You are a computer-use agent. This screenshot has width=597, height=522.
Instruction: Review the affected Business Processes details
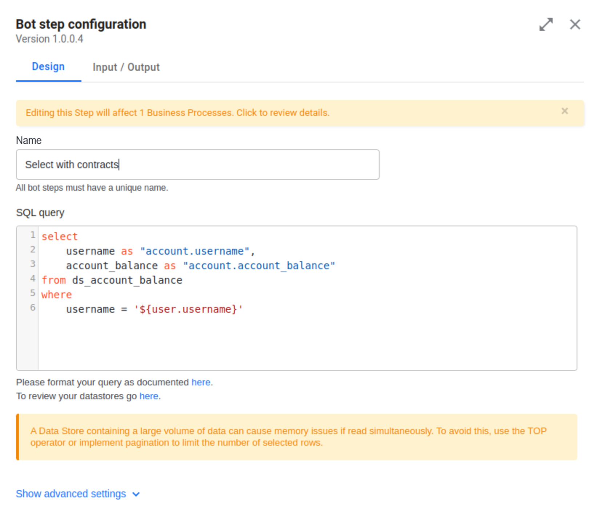[x=177, y=113]
